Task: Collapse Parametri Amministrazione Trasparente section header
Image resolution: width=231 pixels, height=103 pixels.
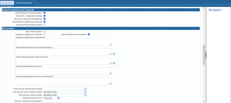Action: tap(101, 10)
